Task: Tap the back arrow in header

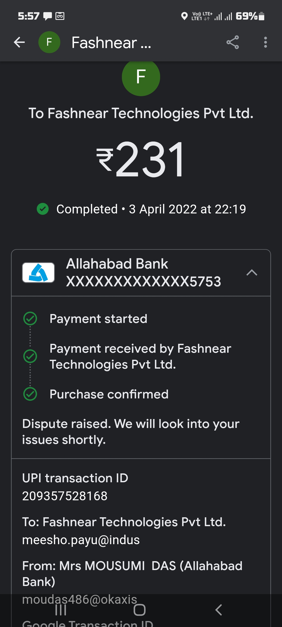Action: (19, 42)
